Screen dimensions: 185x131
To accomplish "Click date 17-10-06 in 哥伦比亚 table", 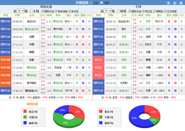I will click(x=17, y=68).
